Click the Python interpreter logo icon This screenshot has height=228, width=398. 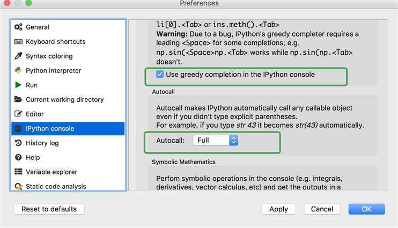[18, 70]
